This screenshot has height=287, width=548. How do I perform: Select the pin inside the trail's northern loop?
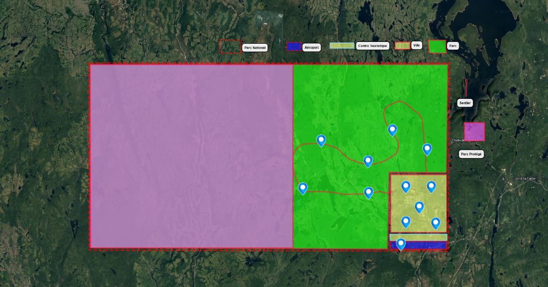coord(392,130)
